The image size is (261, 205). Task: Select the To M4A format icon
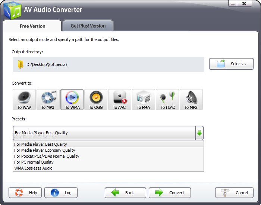click(x=144, y=100)
